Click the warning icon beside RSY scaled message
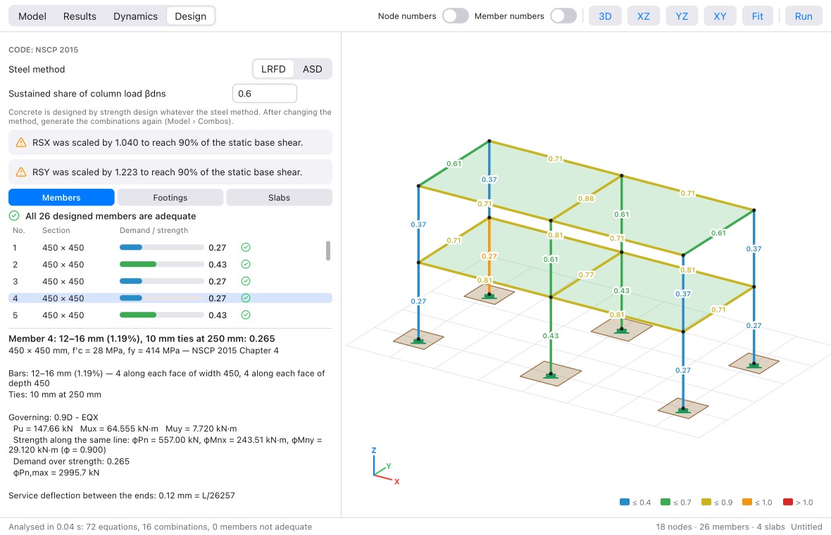 tap(21, 172)
